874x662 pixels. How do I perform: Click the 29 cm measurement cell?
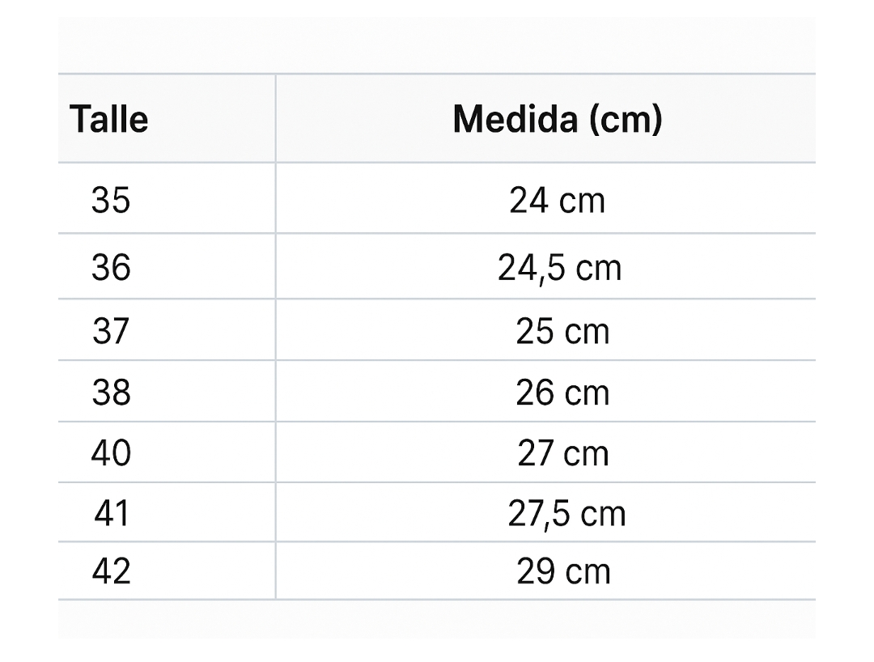pyautogui.click(x=563, y=571)
